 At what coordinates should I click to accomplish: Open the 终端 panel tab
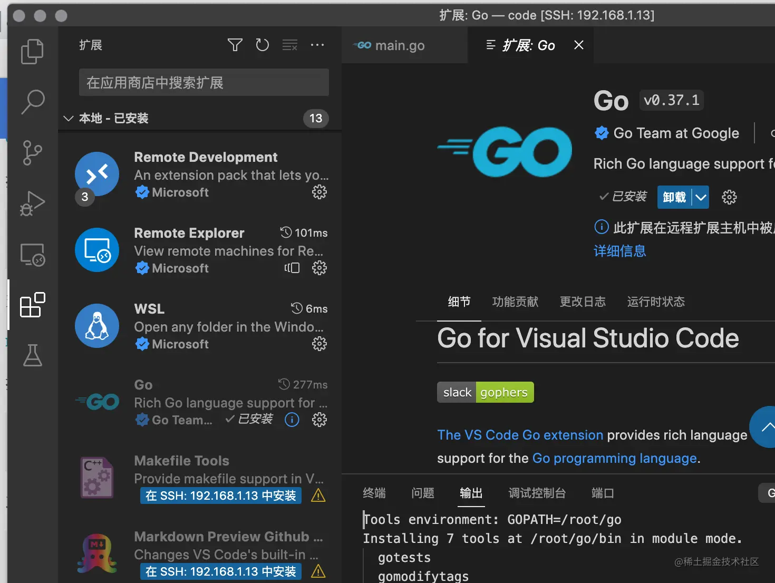tap(374, 493)
